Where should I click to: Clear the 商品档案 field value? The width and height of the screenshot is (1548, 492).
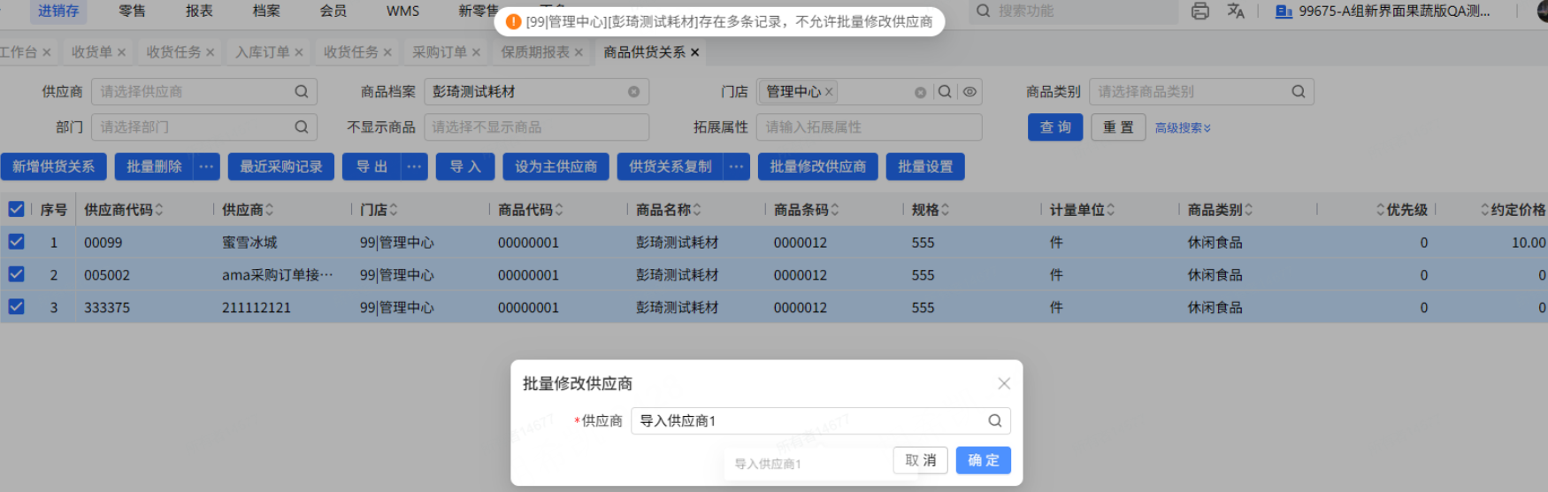[x=633, y=92]
